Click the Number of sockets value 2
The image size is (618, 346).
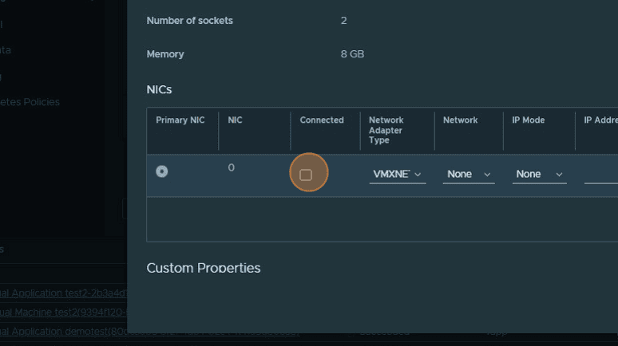(343, 21)
